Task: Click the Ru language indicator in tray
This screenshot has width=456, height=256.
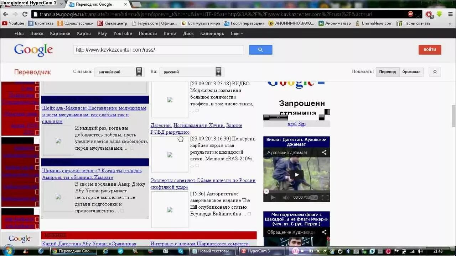Action: [356, 251]
